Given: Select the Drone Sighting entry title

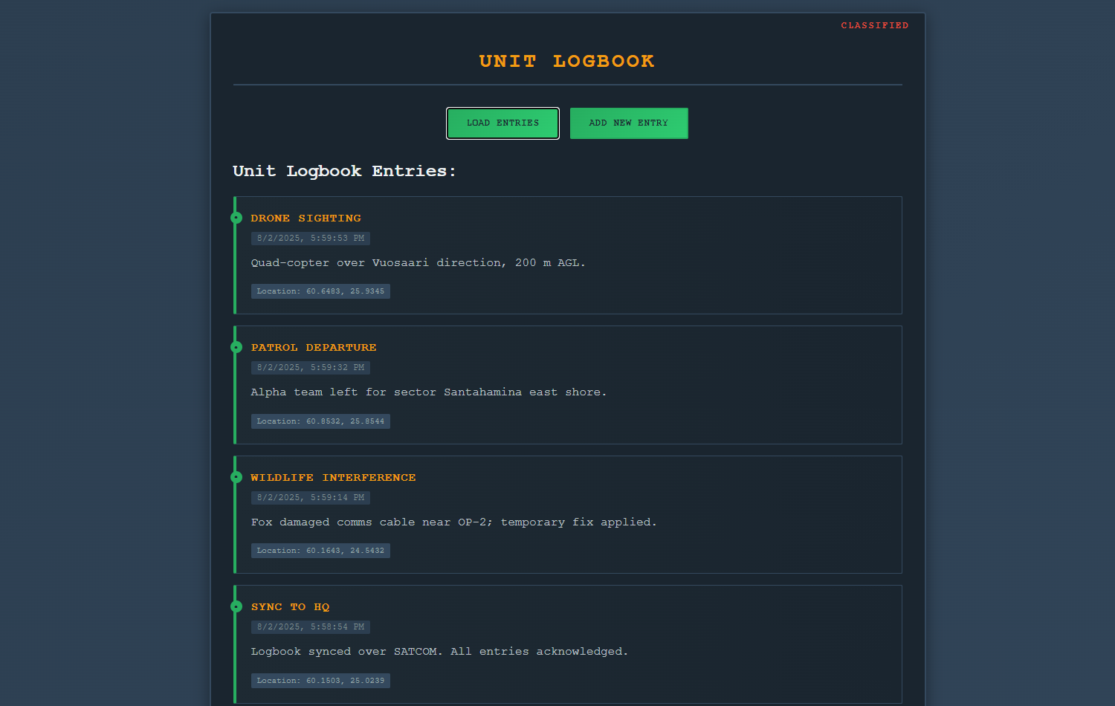Looking at the screenshot, I should point(306,218).
